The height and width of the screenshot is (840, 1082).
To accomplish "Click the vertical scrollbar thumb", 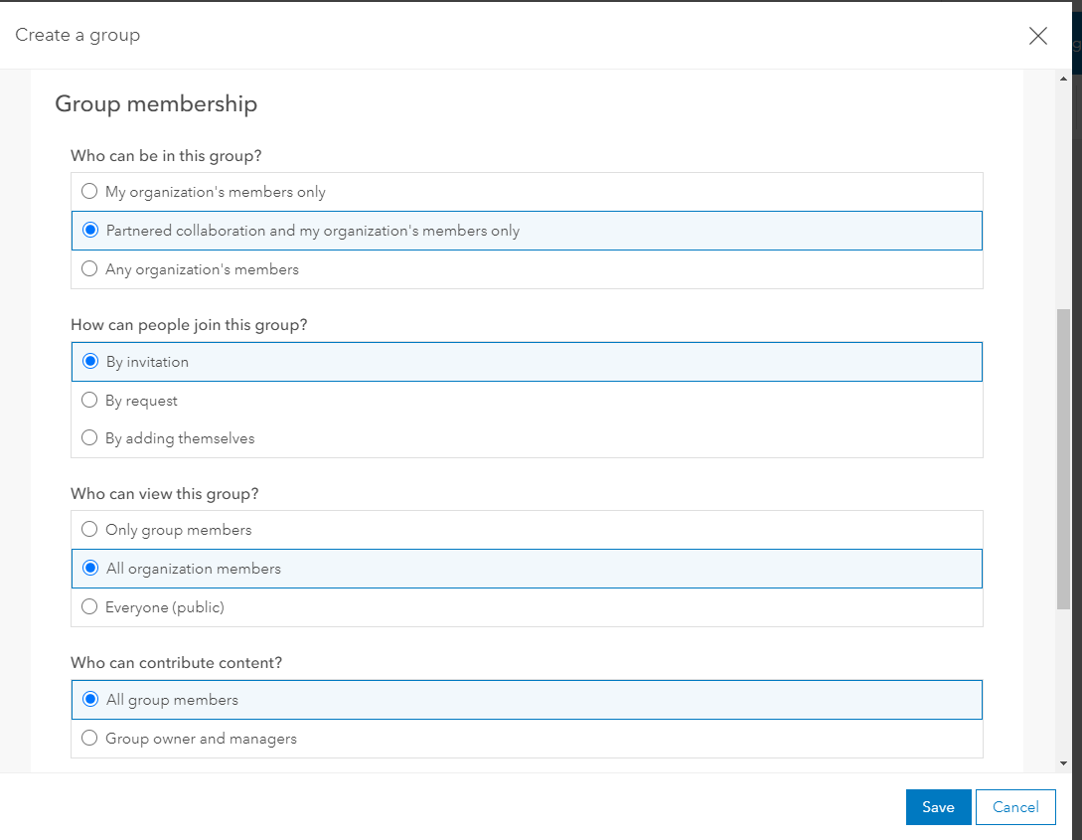I will click(x=1063, y=457).
